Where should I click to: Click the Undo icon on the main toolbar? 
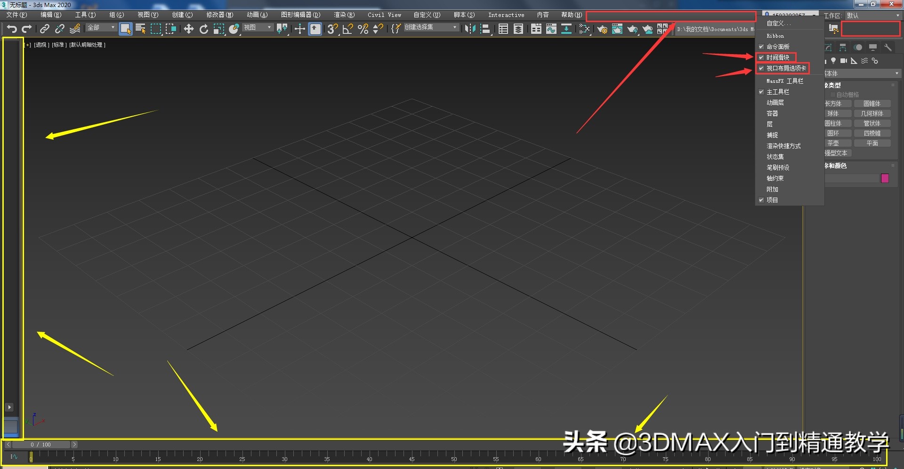(x=12, y=28)
